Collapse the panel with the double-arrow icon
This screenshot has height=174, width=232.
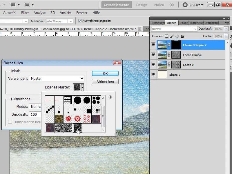click(224, 18)
